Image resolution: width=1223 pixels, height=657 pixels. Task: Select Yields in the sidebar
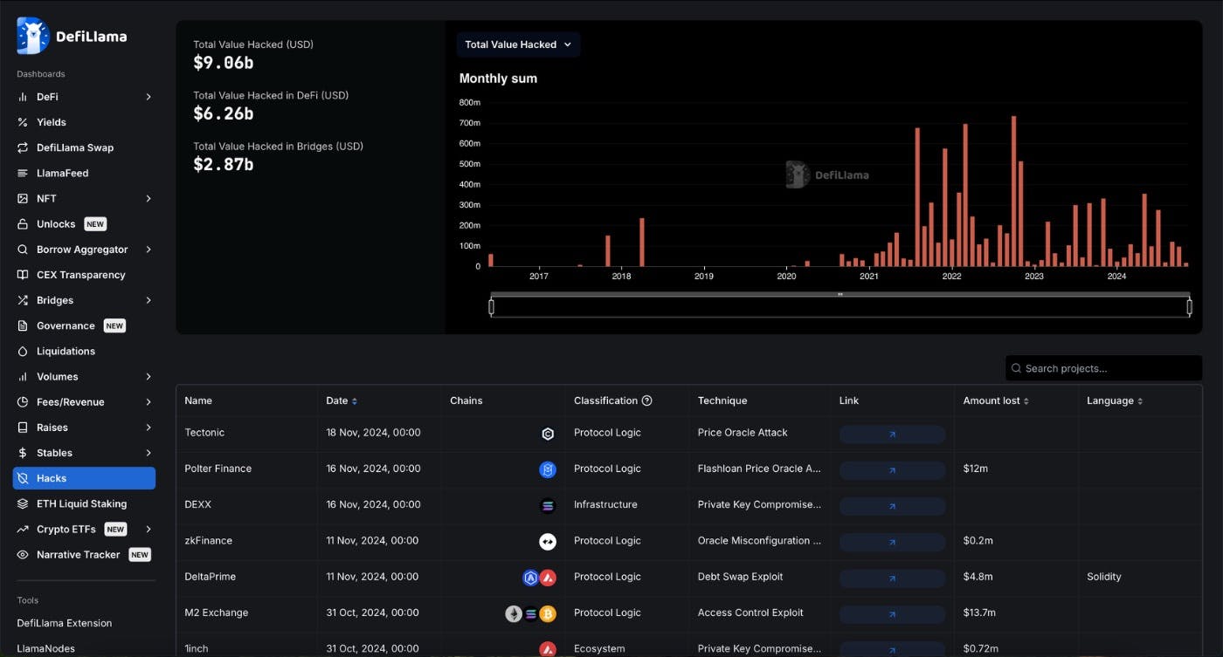click(x=52, y=122)
